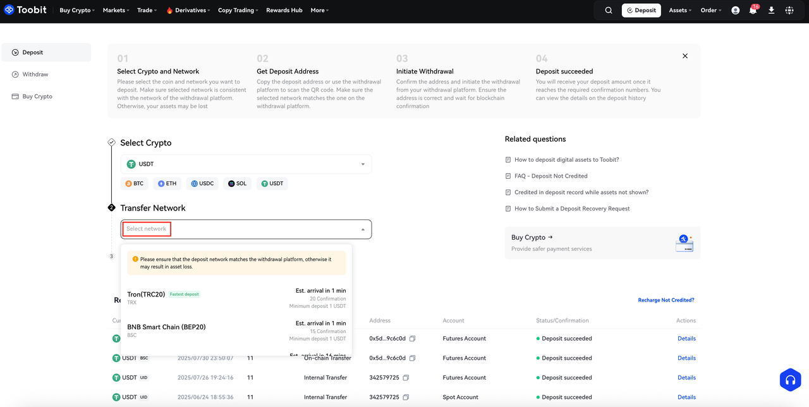809x407 pixels.
Task: Expand the Buy Crypto top menu
Action: [x=77, y=10]
